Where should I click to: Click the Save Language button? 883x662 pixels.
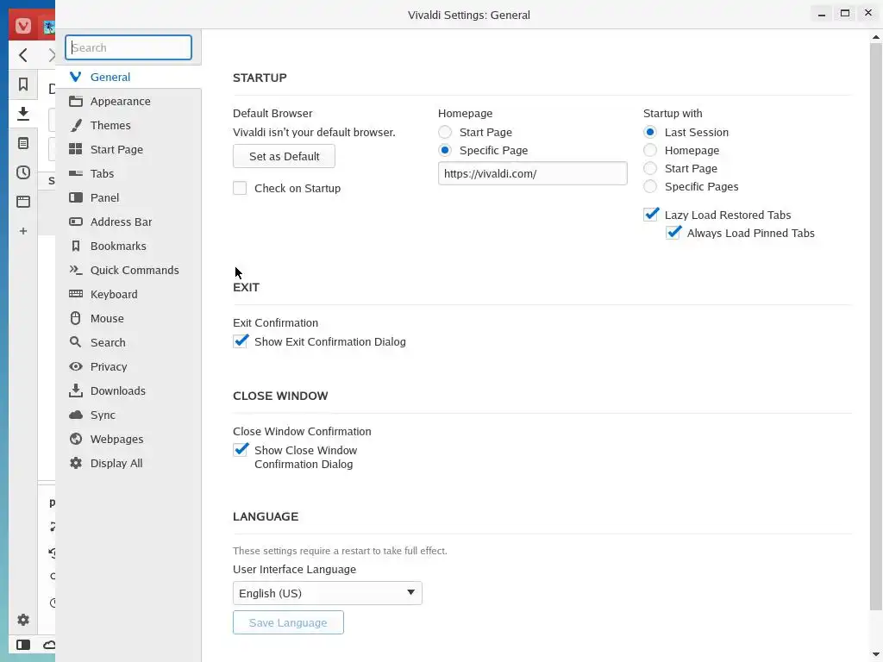coord(288,622)
